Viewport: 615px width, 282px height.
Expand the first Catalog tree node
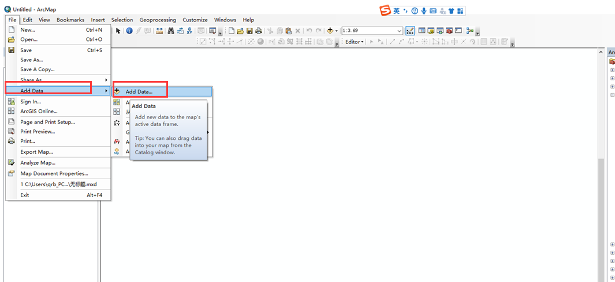click(x=612, y=70)
